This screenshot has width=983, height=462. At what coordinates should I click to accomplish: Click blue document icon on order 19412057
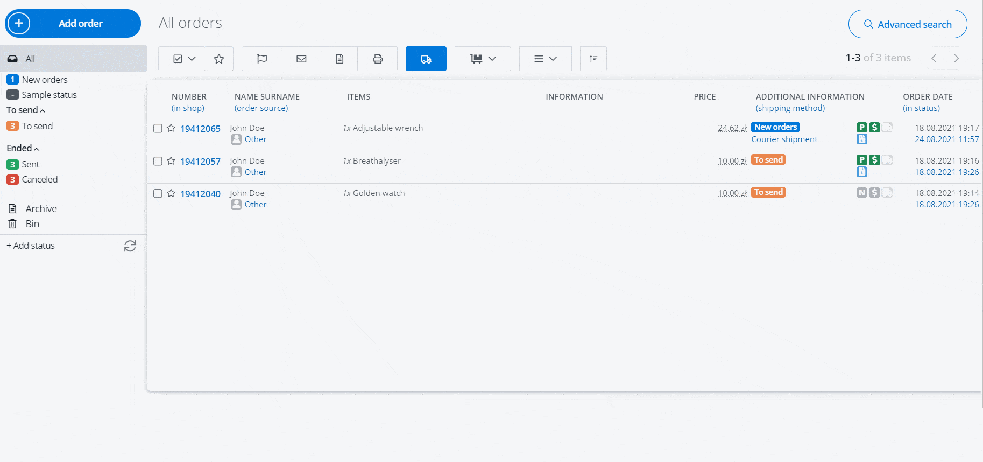tap(862, 172)
